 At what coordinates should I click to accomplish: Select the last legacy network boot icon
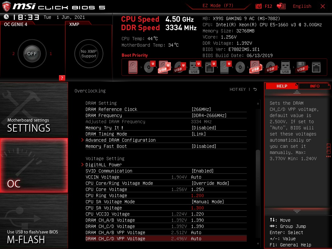point(316,67)
